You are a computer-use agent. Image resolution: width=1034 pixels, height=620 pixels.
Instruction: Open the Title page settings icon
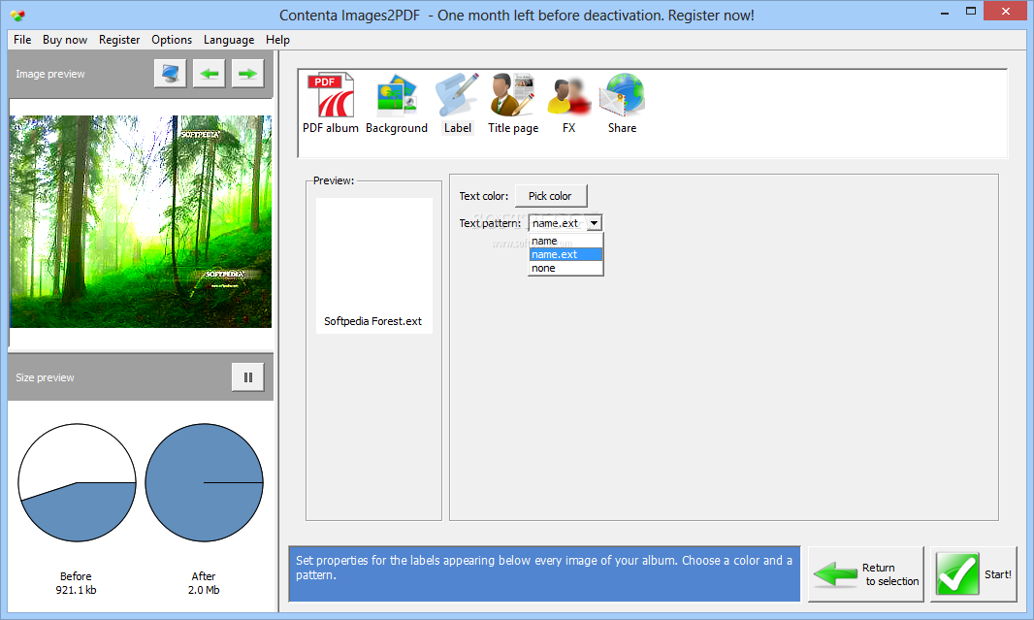pos(513,104)
